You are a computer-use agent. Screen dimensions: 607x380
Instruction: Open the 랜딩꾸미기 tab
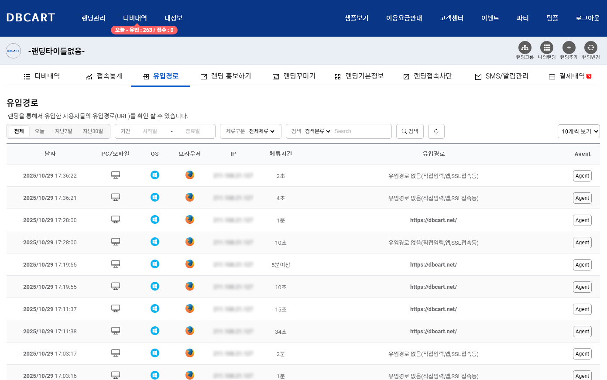coord(294,76)
